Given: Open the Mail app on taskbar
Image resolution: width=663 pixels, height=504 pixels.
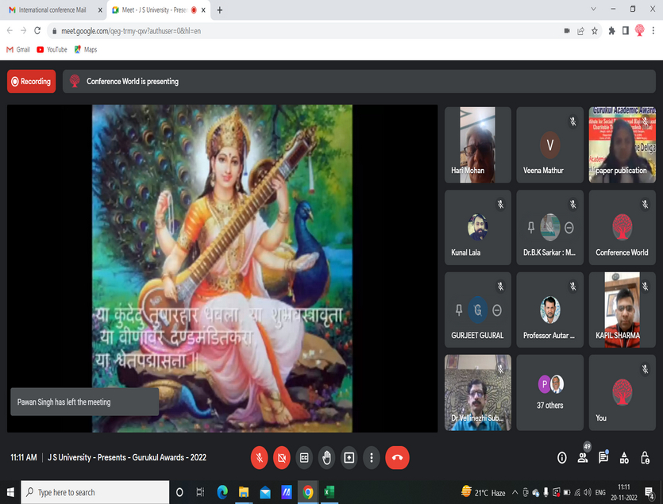Looking at the screenshot, I should coord(265,492).
